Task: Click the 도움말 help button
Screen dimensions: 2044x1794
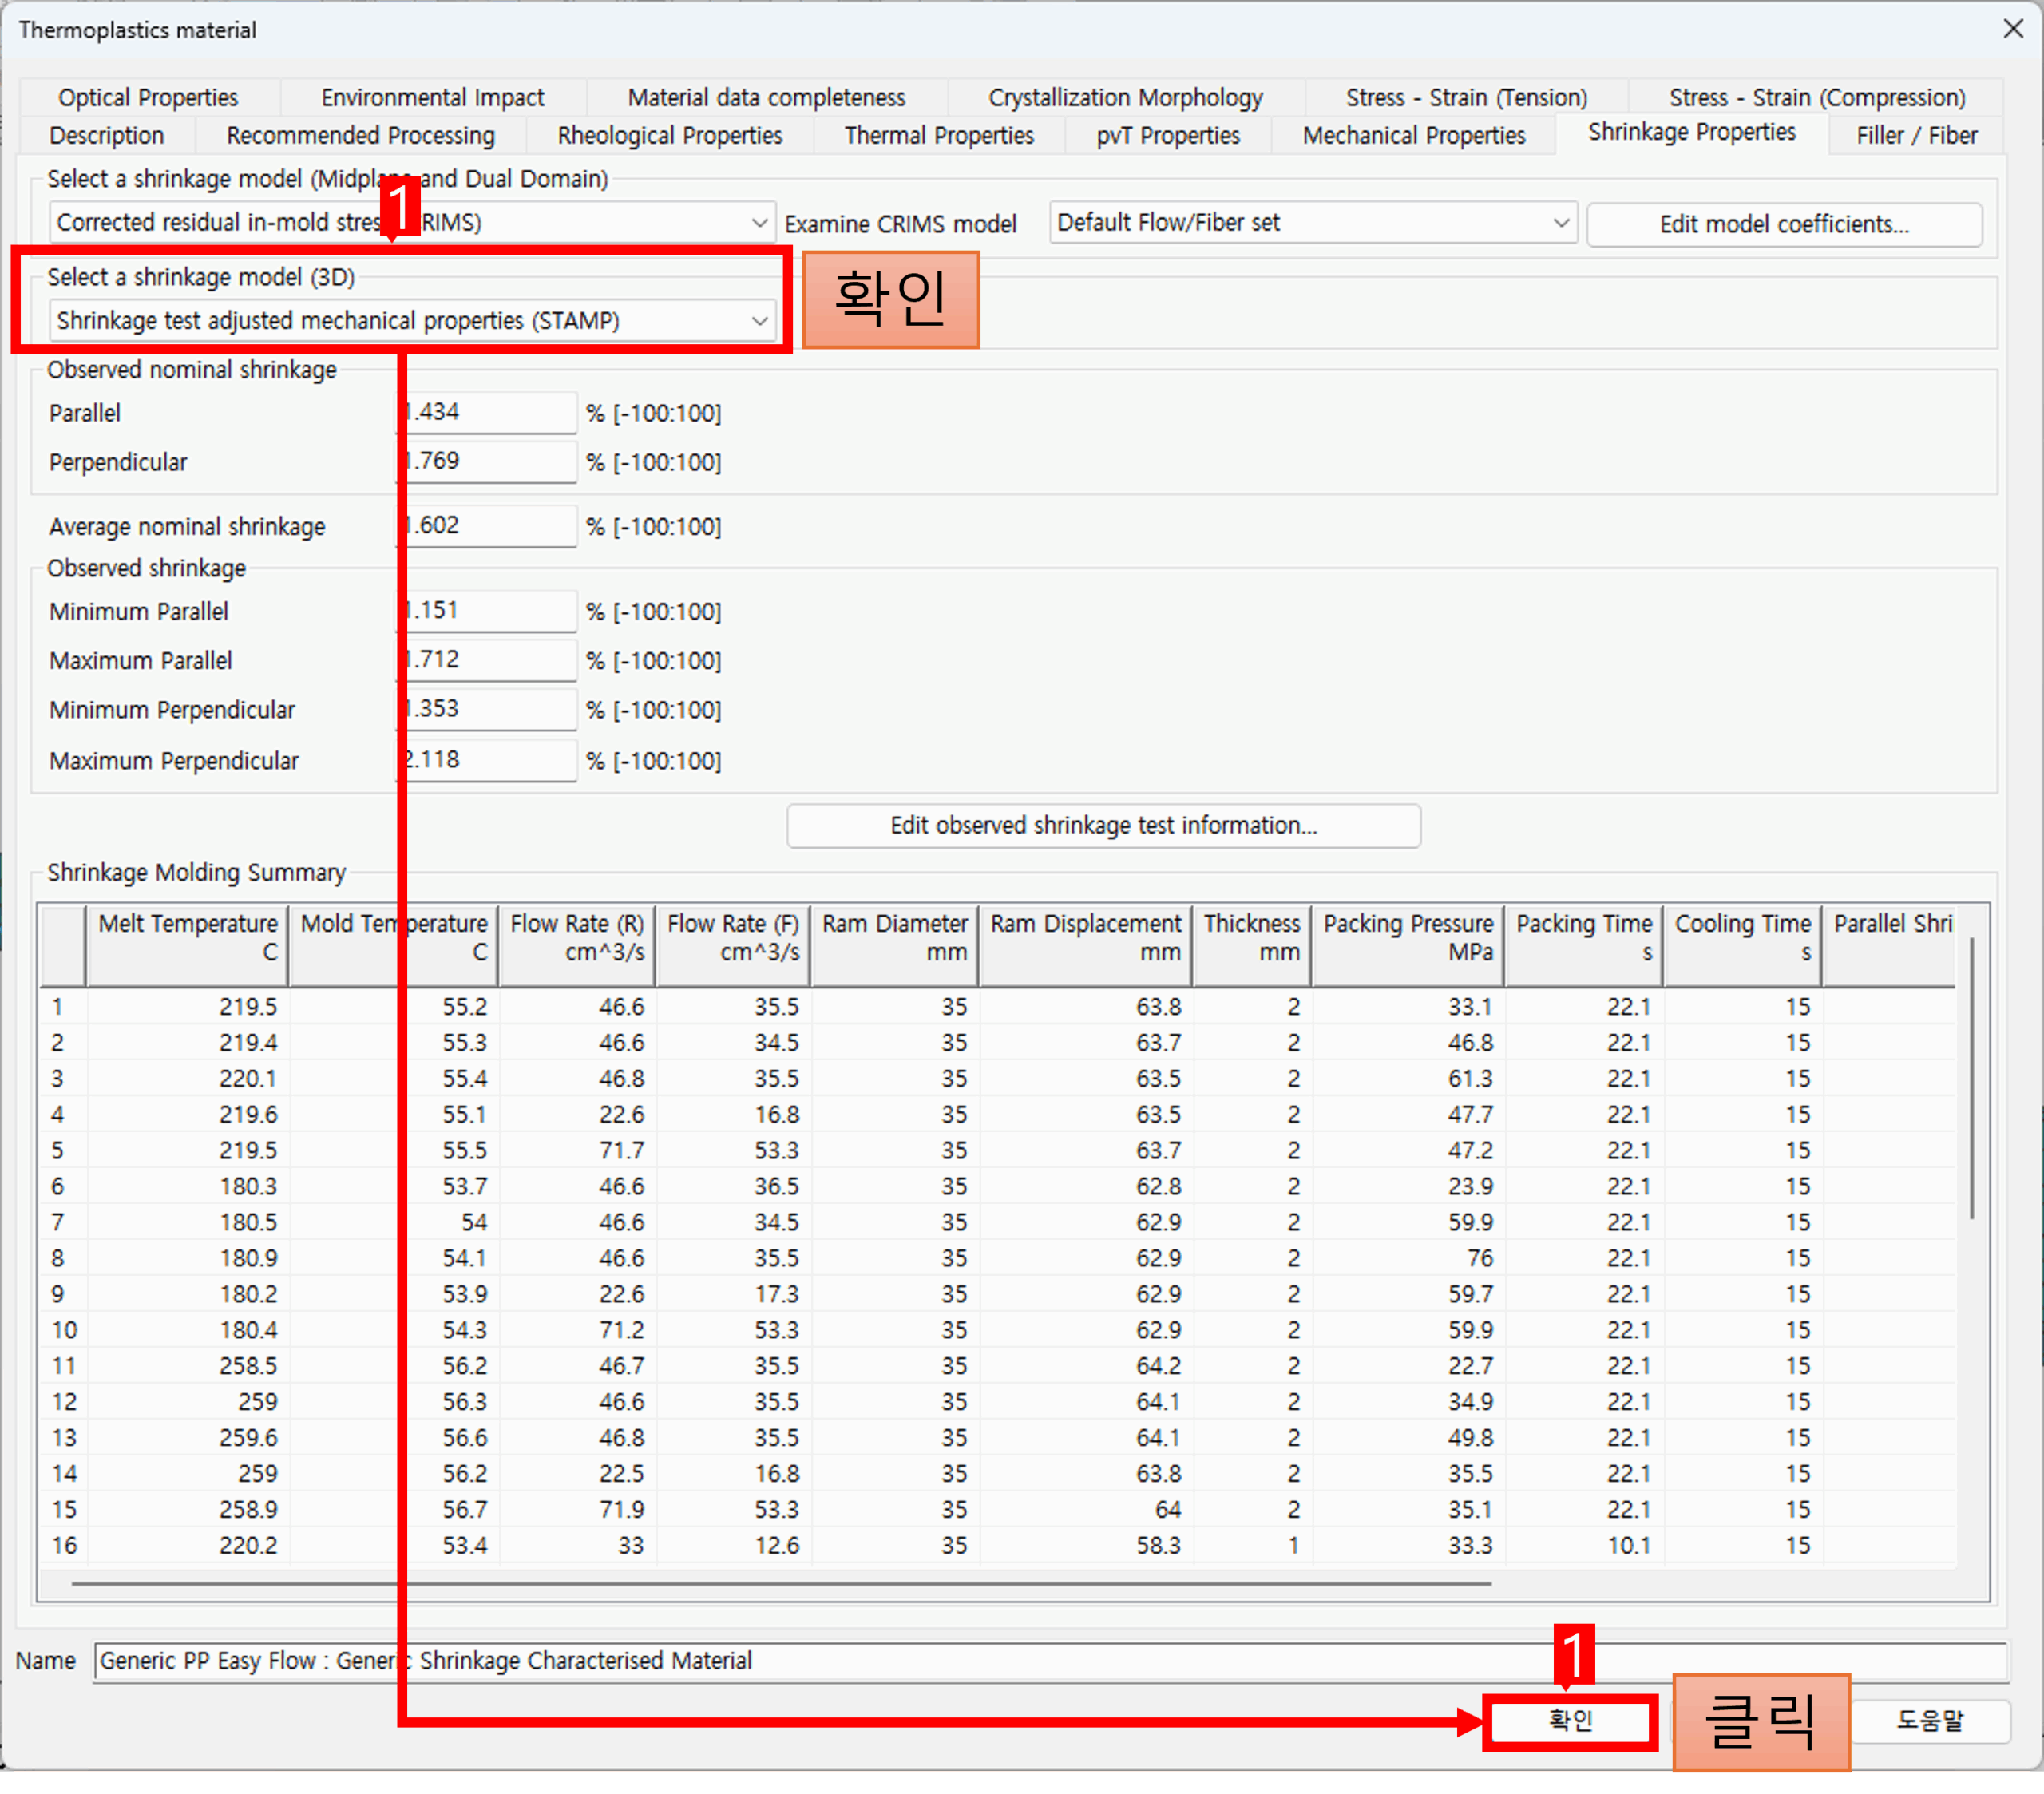Action: coord(1929,1720)
